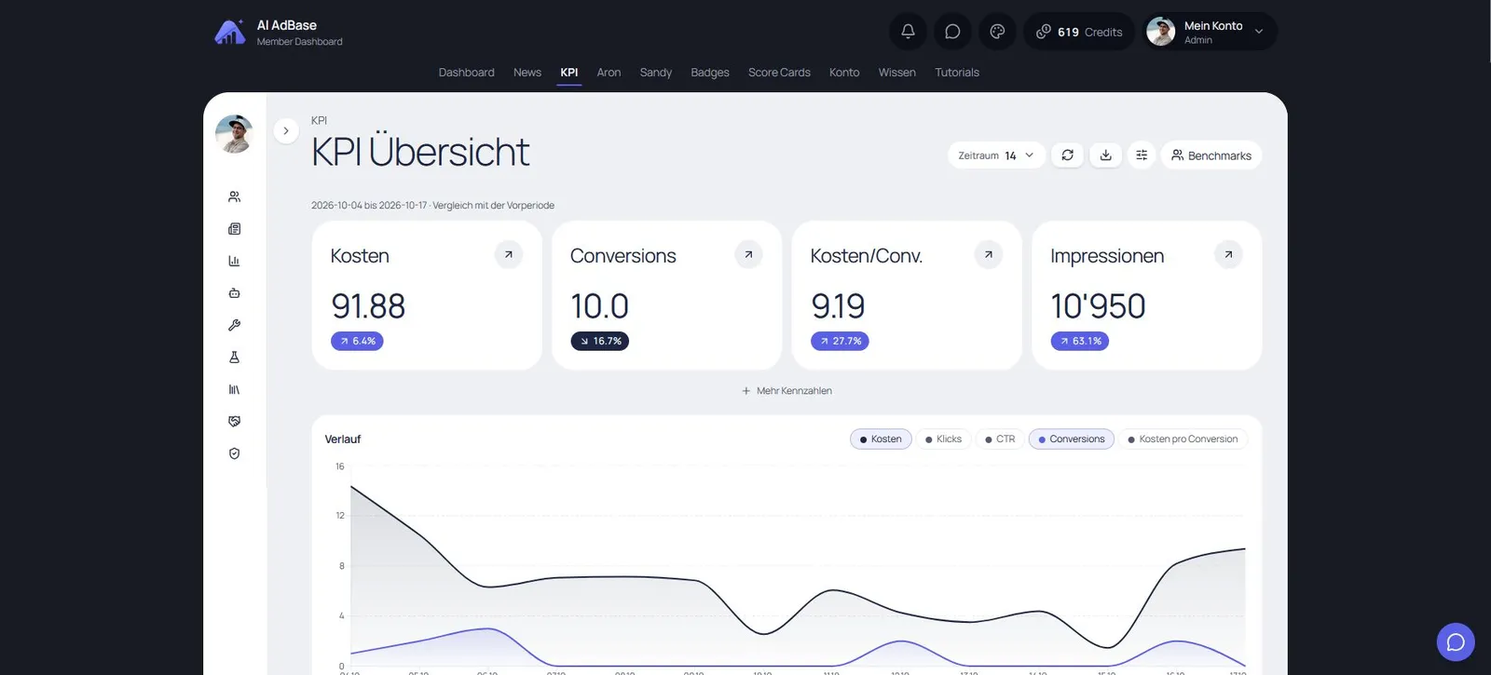Image resolution: width=1491 pixels, height=675 pixels.
Task: Click the AI AdBase logo
Action: [x=230, y=32]
